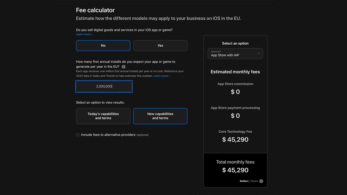
Task: Click help icon next to Euros
Action: pyautogui.click(x=261, y=181)
